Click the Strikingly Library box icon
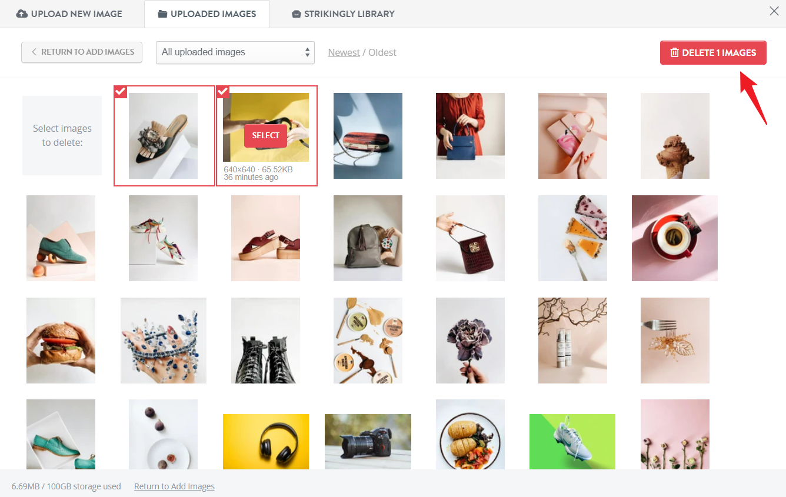 point(297,14)
